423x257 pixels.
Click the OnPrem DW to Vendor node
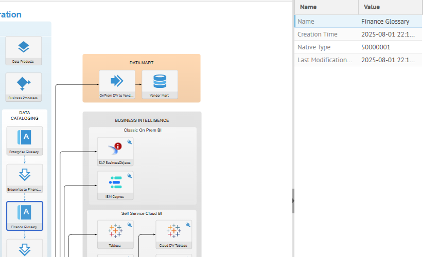point(117,81)
